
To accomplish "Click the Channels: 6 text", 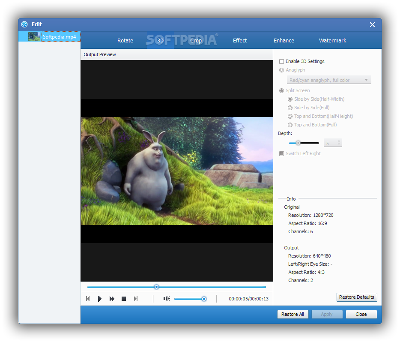I will pyautogui.click(x=301, y=231).
